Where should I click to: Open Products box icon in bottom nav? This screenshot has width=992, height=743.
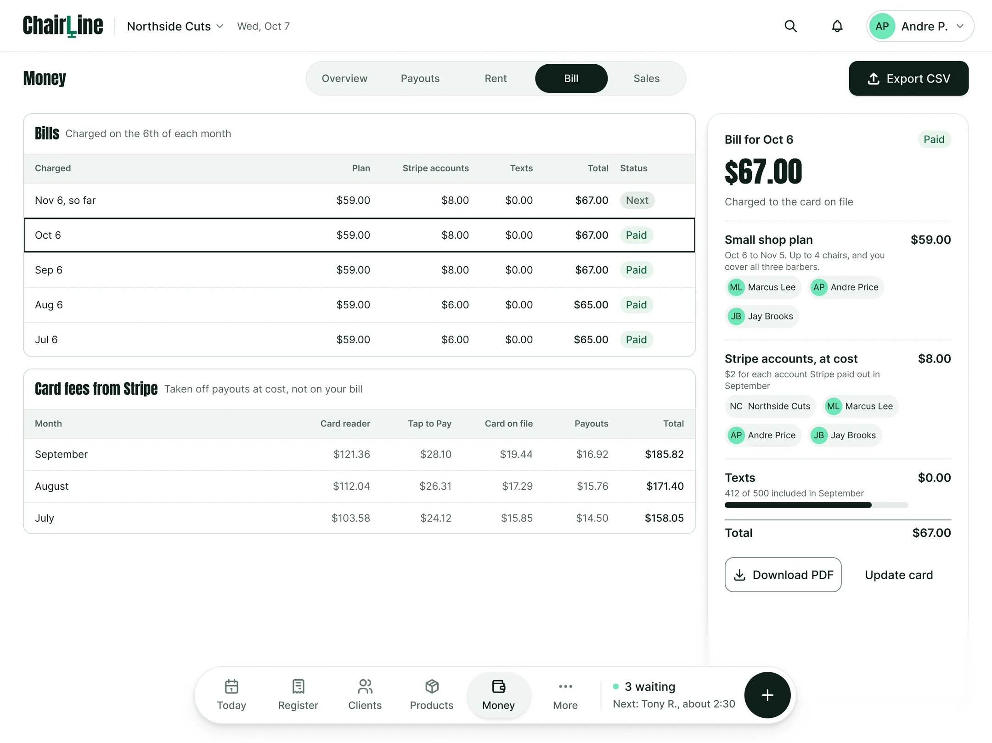432,686
